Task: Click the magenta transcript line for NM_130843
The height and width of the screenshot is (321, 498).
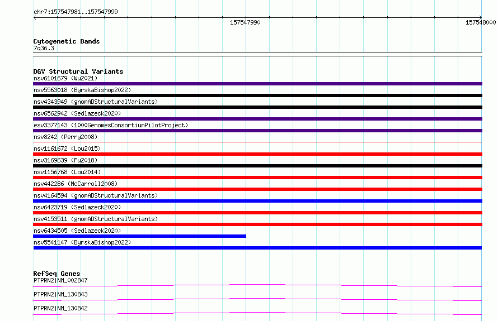Action: 257,299
